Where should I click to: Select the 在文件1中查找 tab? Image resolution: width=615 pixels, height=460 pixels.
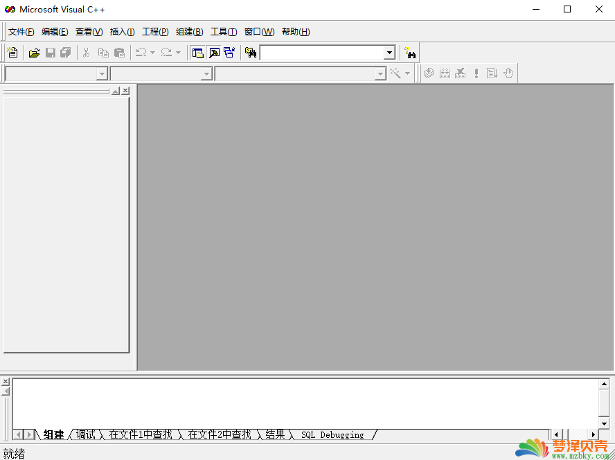141,434
